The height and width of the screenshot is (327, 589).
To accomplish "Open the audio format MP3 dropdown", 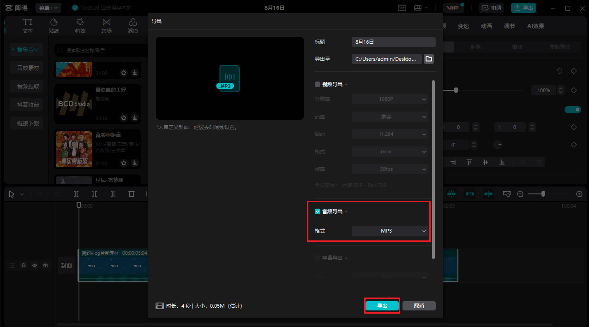I will [390, 231].
